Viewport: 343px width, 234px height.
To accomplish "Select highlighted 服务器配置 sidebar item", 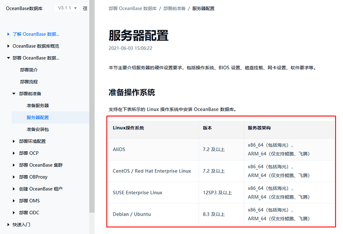I will pos(50,117).
